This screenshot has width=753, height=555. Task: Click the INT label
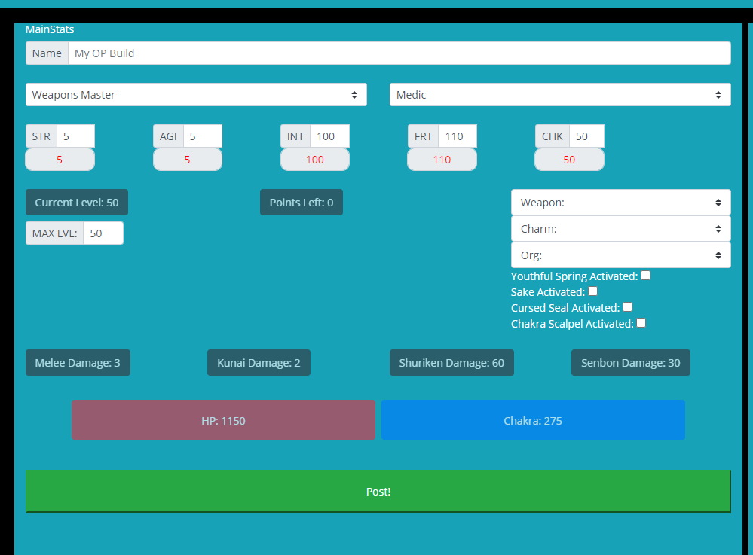click(295, 136)
